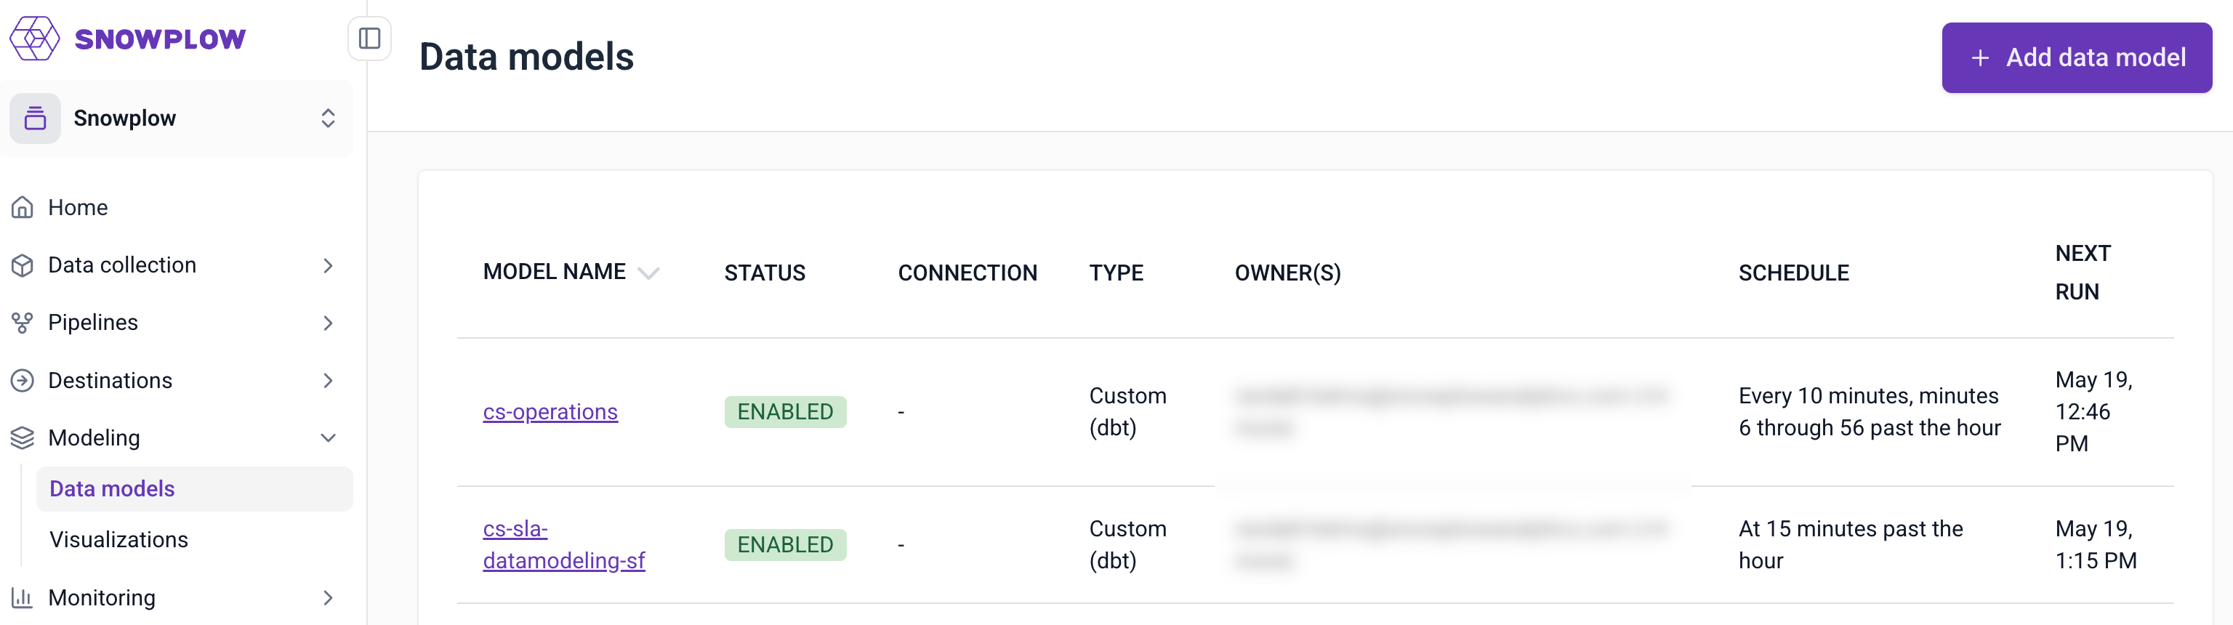The height and width of the screenshot is (625, 2233).
Task: Click the Modeling layers icon
Action: (x=23, y=437)
